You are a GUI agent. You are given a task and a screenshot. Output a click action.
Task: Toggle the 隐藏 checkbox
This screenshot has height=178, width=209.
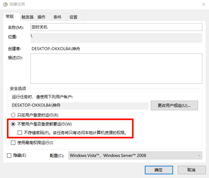pos(9,155)
